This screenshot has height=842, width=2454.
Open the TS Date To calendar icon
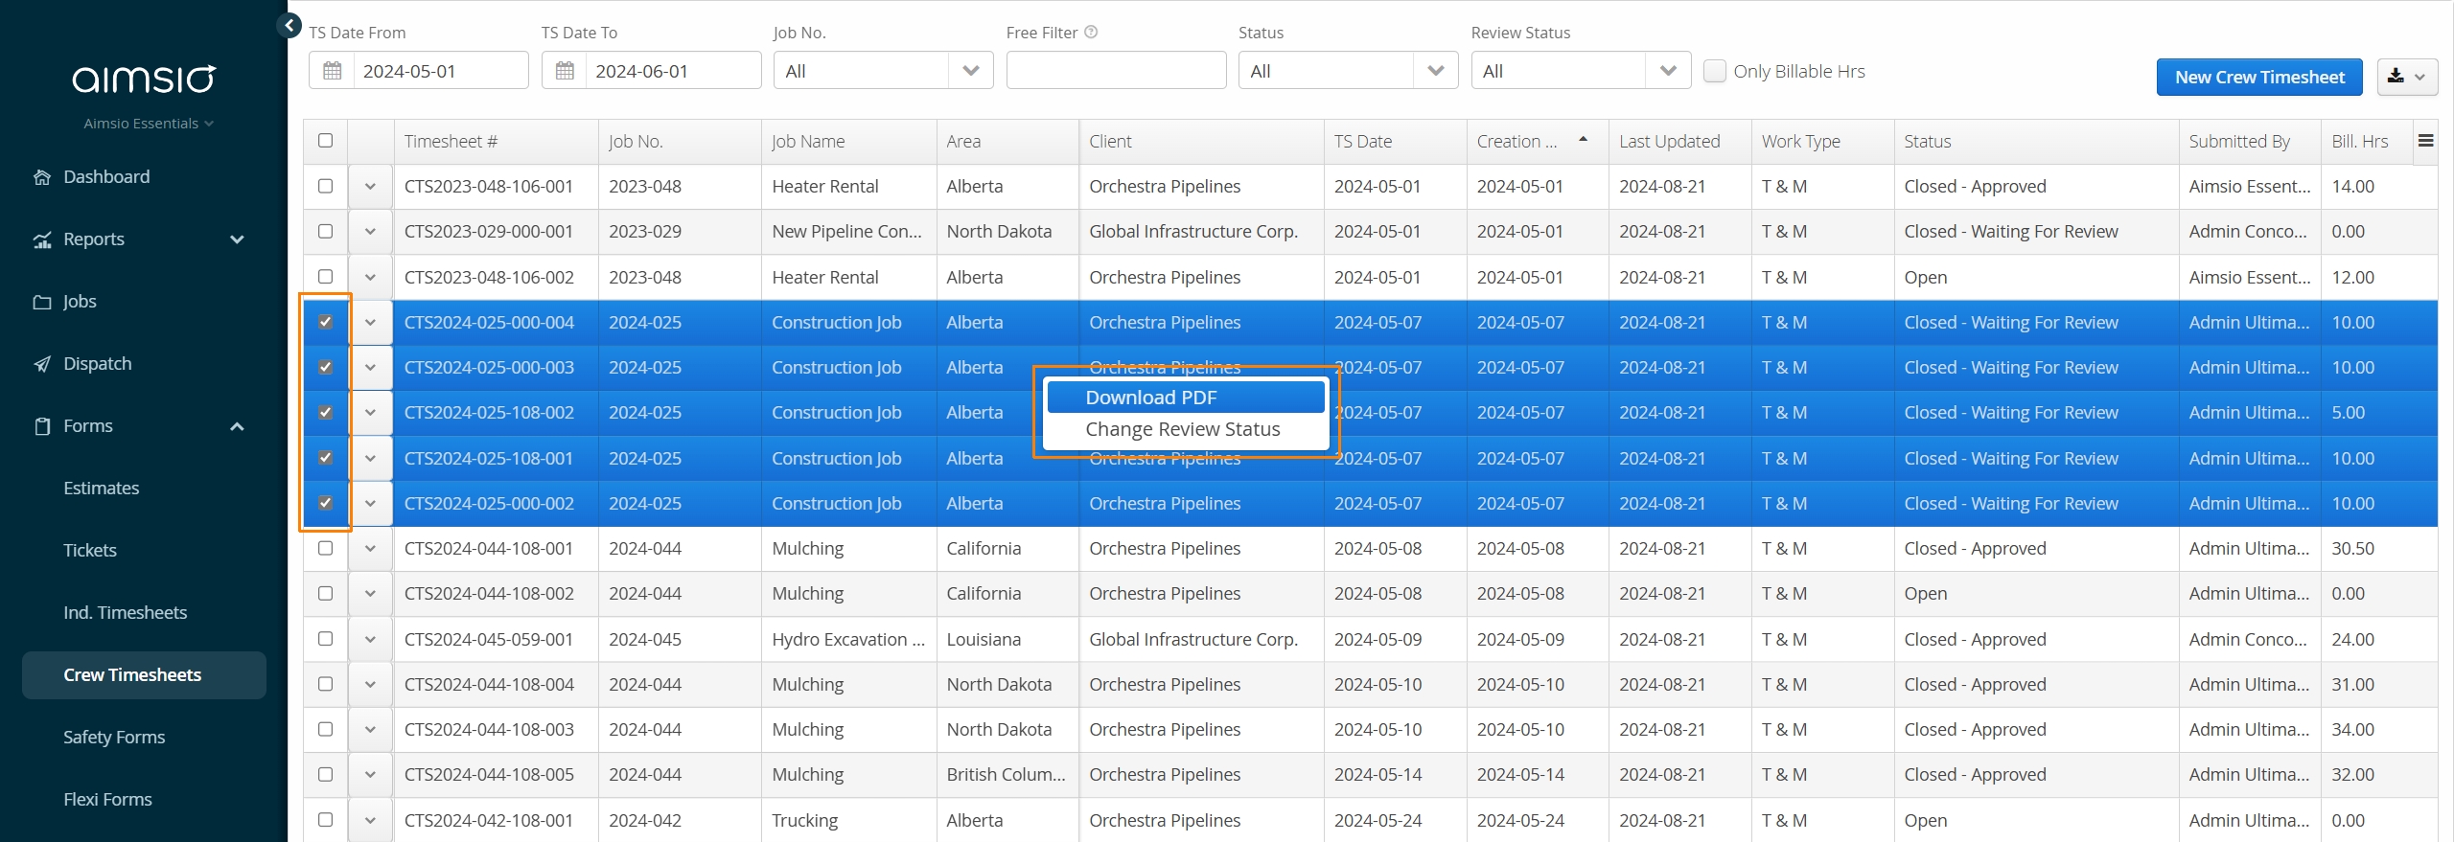pyautogui.click(x=565, y=71)
